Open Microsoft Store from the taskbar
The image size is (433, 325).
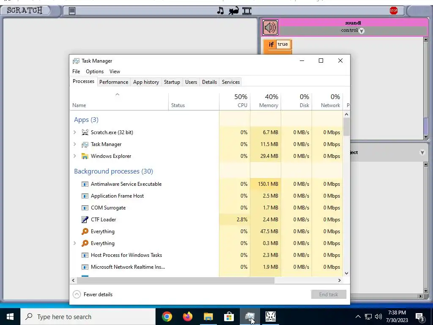pyautogui.click(x=229, y=317)
